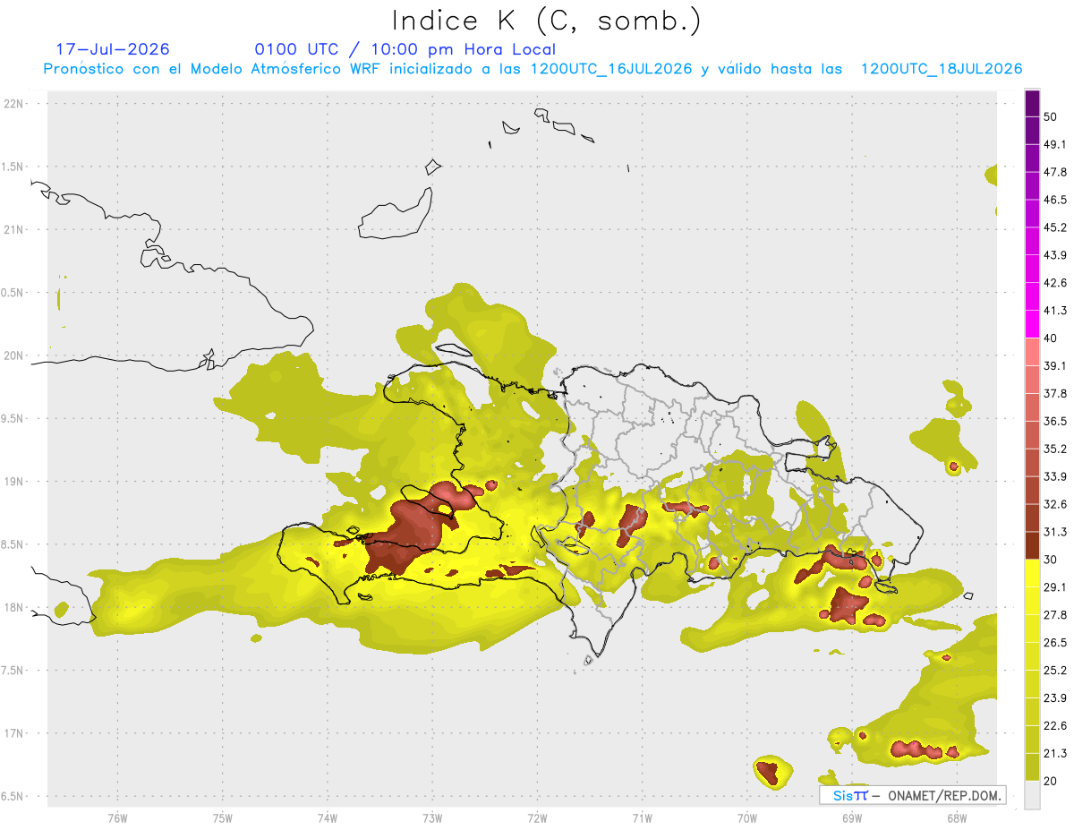Screen dimensions: 1074x830
Task: Click the 'SisTT - ONAMET/REP.DOM.' label
Action: click(x=913, y=795)
